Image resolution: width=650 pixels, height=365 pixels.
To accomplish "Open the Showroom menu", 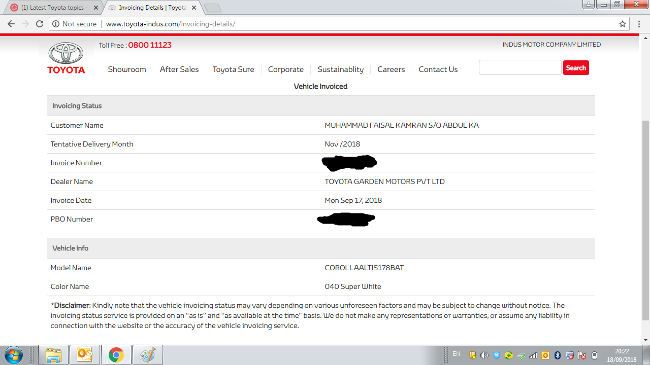I will [127, 69].
